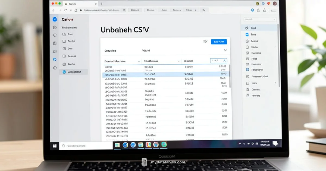Screen dimensions: 326x171
Task: Expand the first column header dropdown
Action: tap(139, 61)
